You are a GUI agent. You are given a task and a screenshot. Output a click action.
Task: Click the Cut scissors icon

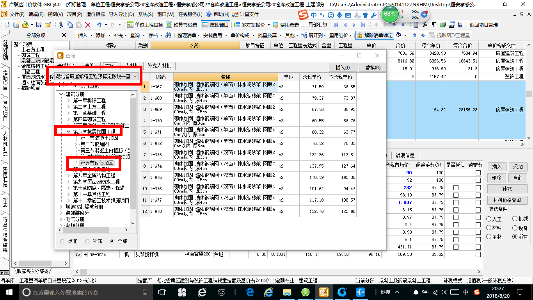pos(61,25)
